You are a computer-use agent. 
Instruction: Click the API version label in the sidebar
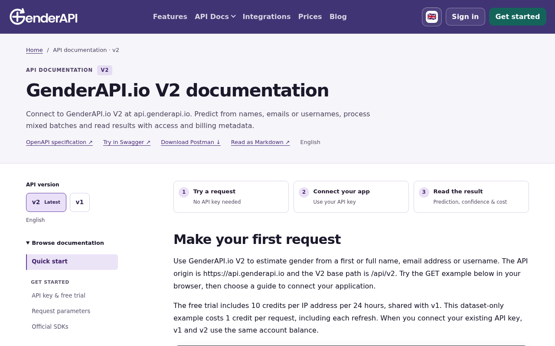(x=42, y=185)
